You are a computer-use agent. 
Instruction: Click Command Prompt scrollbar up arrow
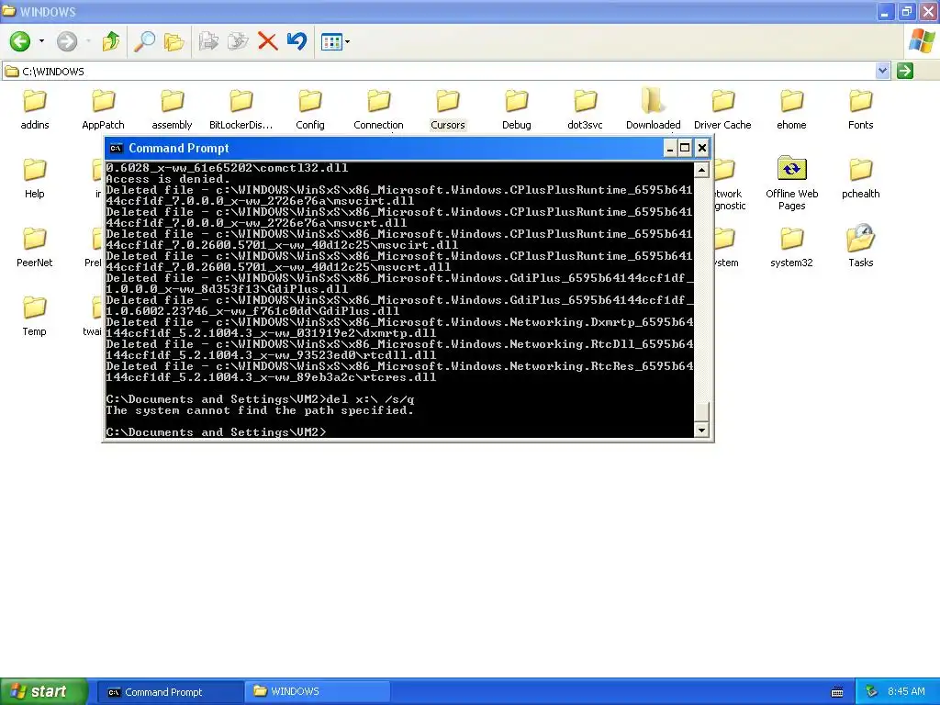701,170
